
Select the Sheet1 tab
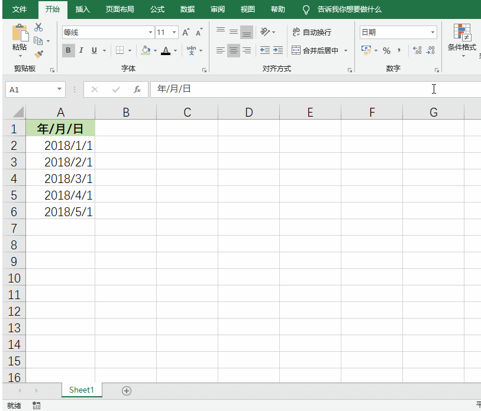click(x=82, y=390)
